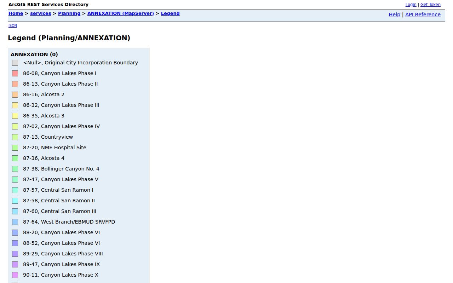Select the 87-60 Central San Ramon III swatch
This screenshot has width=453, height=283.
(15, 211)
